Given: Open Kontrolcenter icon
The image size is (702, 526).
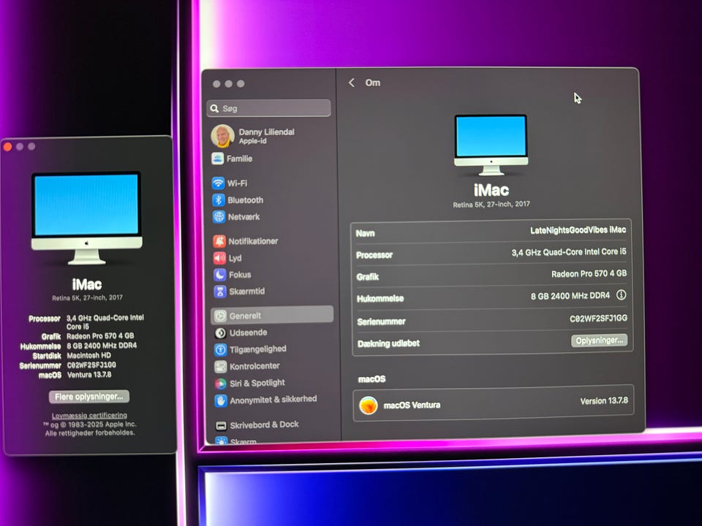Looking at the screenshot, I should tap(221, 367).
